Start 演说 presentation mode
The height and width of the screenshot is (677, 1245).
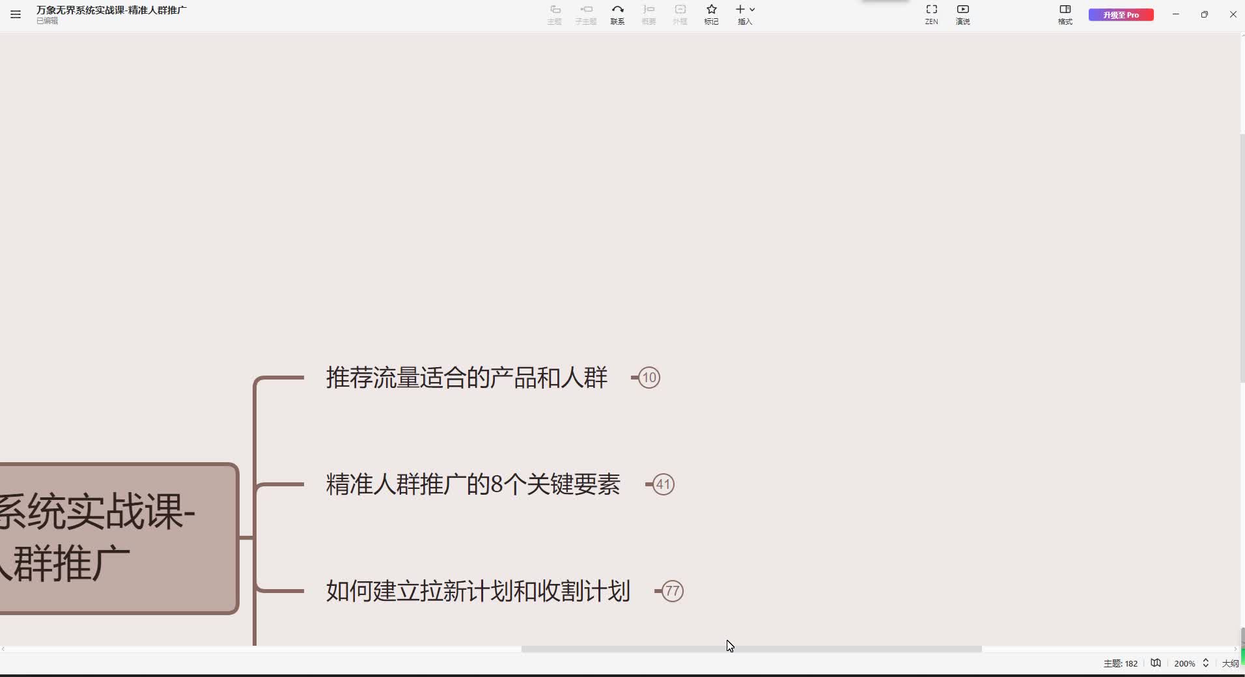tap(963, 14)
